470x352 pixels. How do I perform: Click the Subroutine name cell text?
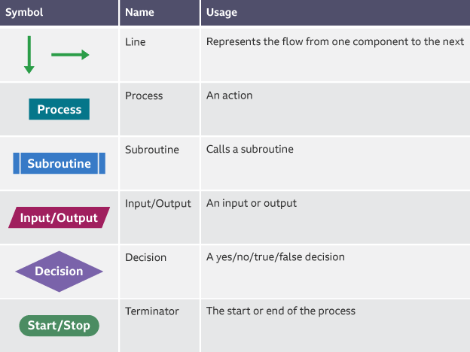pos(152,150)
